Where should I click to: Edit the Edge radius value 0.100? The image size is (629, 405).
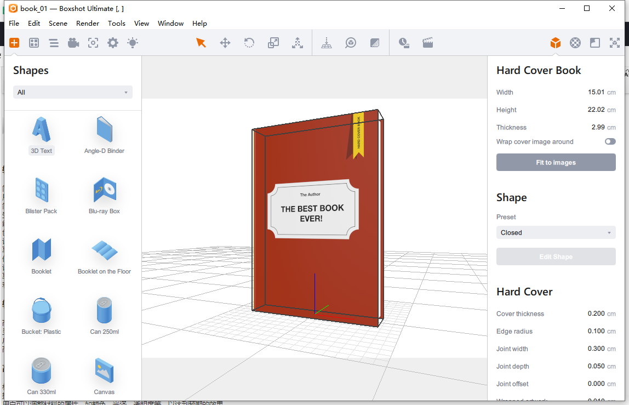tap(596, 331)
